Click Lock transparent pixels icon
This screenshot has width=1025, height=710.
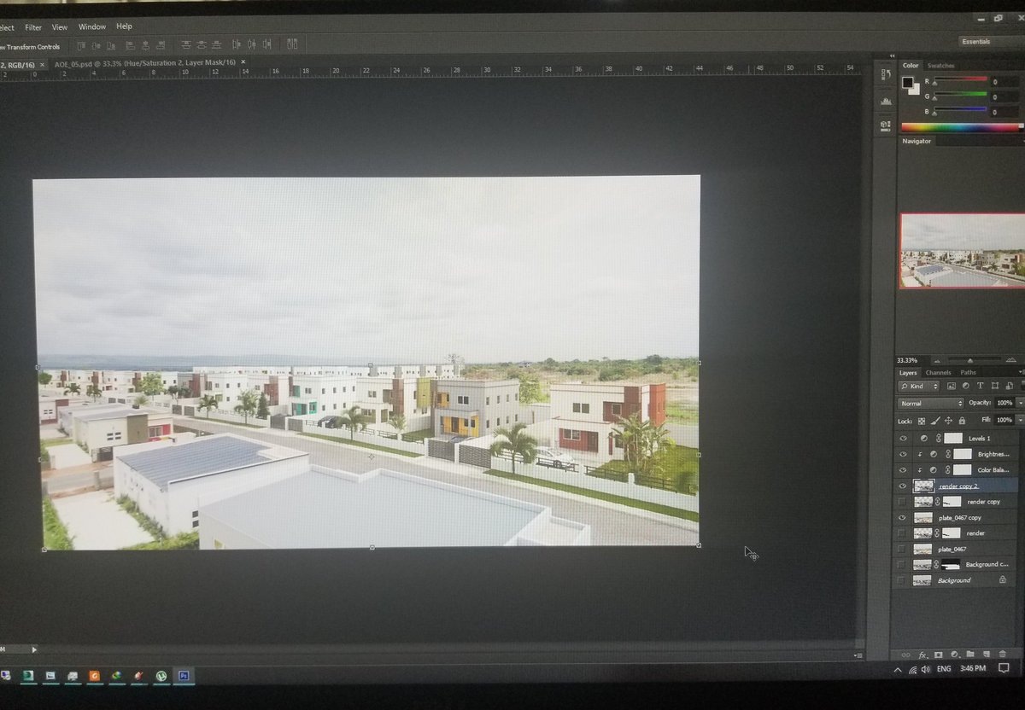tap(922, 421)
